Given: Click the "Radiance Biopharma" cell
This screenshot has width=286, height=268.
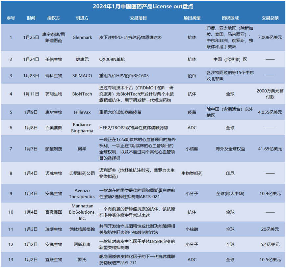Looking at the screenshot, I should click(82, 127).
